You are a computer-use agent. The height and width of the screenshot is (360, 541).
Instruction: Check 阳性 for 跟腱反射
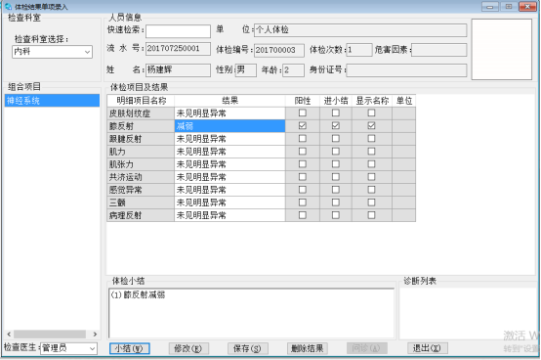pos(303,139)
